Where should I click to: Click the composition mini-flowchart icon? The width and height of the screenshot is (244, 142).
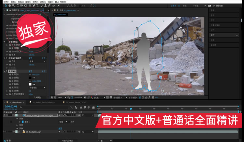click(x=71, y=107)
